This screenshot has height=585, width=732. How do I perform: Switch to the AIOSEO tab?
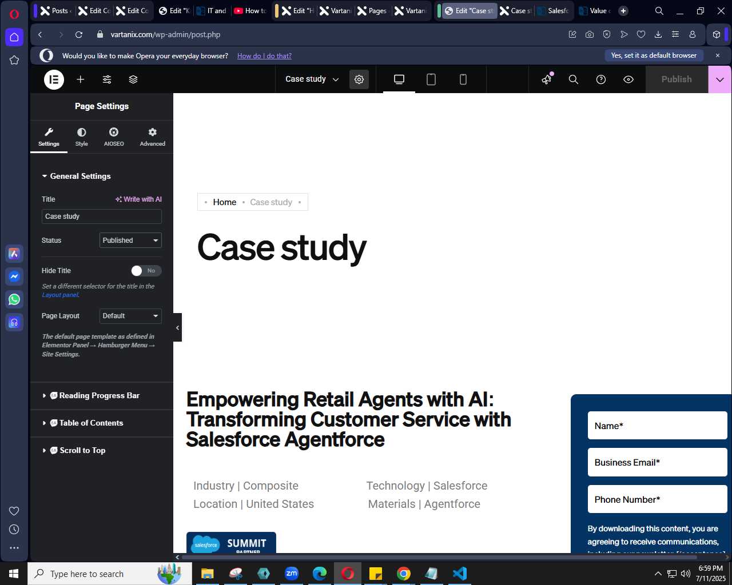coord(114,137)
